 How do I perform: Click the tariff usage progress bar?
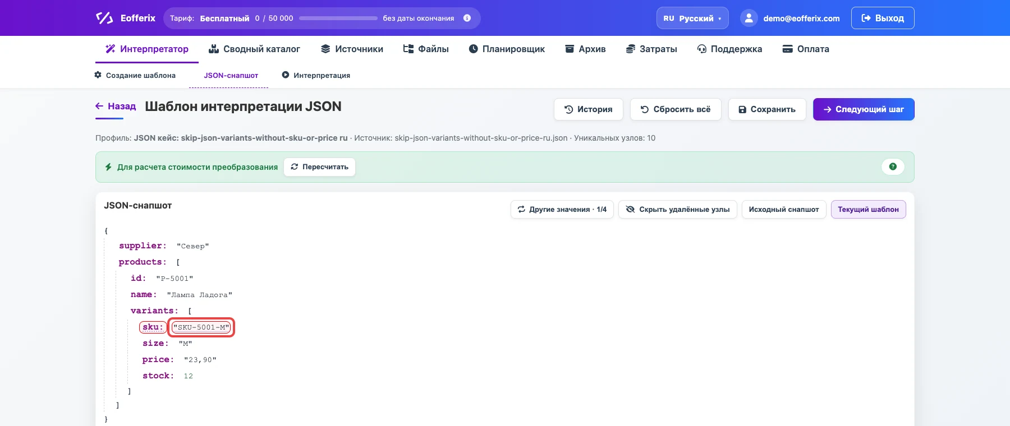pos(338,18)
